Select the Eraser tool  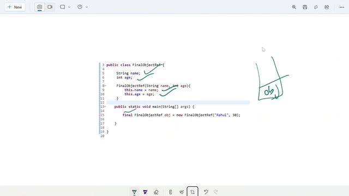click(156, 192)
